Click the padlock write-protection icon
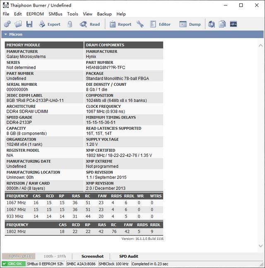 70,24
